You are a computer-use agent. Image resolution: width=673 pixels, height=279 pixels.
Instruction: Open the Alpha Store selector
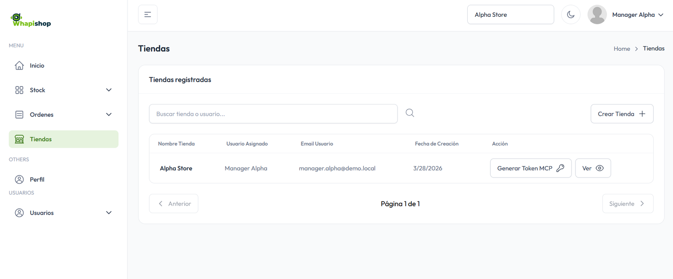click(510, 15)
